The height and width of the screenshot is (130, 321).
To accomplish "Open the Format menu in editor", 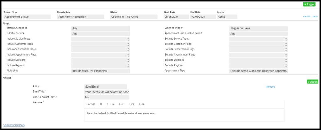I will [91, 104].
